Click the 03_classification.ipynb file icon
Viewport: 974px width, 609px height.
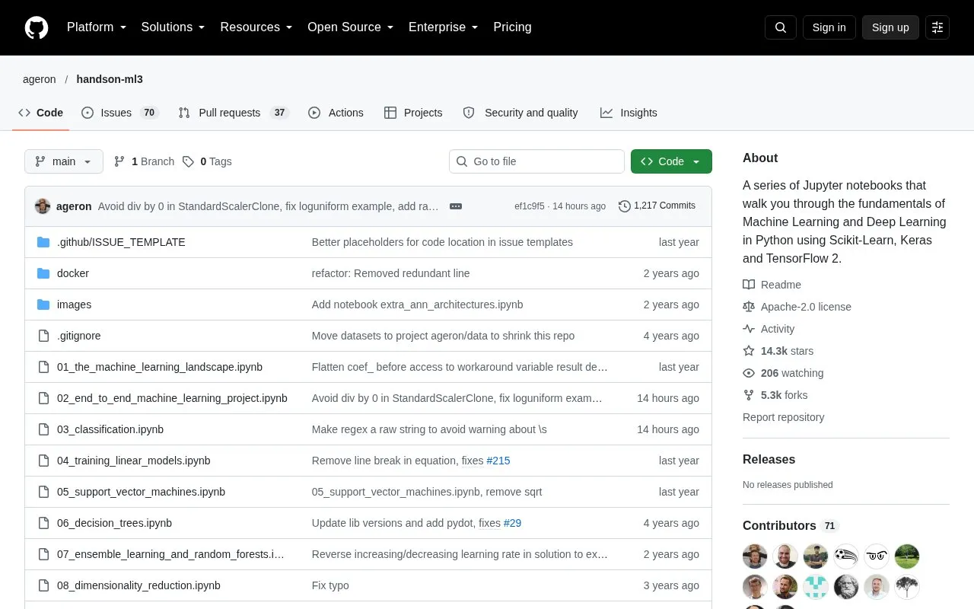pos(43,429)
